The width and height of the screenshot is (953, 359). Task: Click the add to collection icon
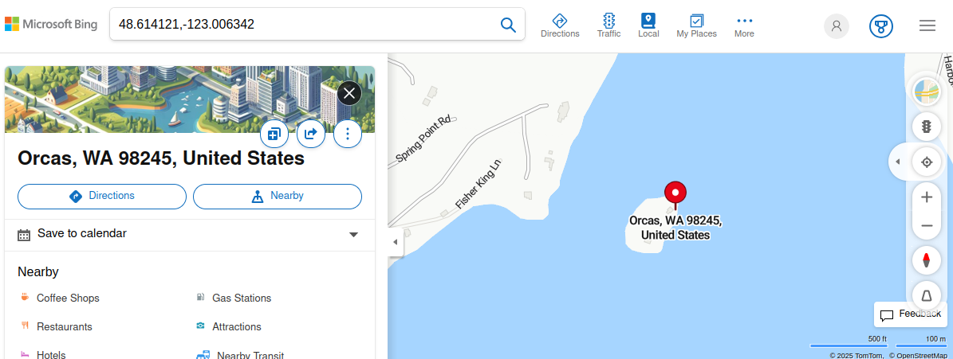[x=274, y=134]
